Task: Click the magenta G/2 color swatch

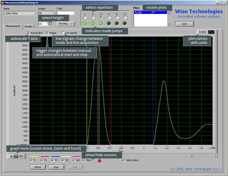Action: click(x=76, y=157)
